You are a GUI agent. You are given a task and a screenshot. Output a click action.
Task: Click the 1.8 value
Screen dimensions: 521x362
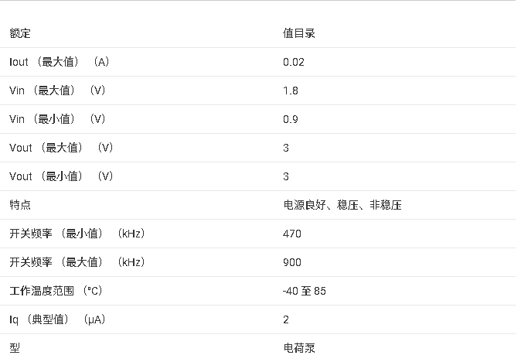291,90
